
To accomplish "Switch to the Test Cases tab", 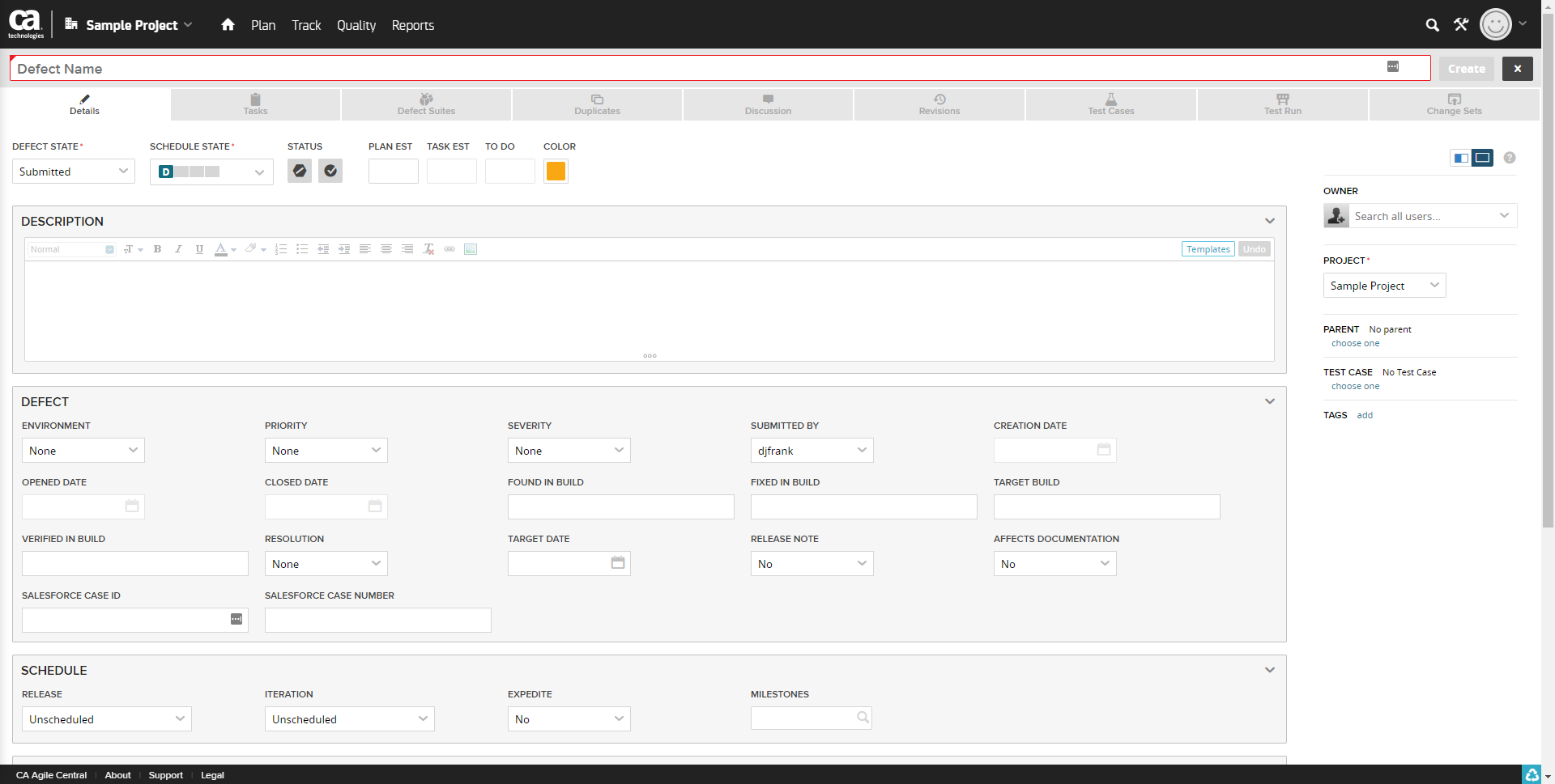I will [x=1110, y=104].
